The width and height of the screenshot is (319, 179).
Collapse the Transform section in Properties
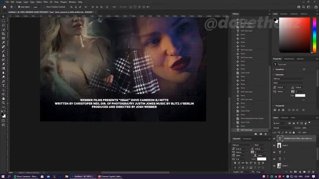coord(274,70)
